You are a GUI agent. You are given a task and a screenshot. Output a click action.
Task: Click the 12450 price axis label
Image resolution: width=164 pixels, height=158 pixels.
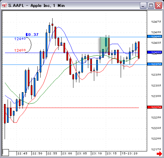tap(156, 32)
